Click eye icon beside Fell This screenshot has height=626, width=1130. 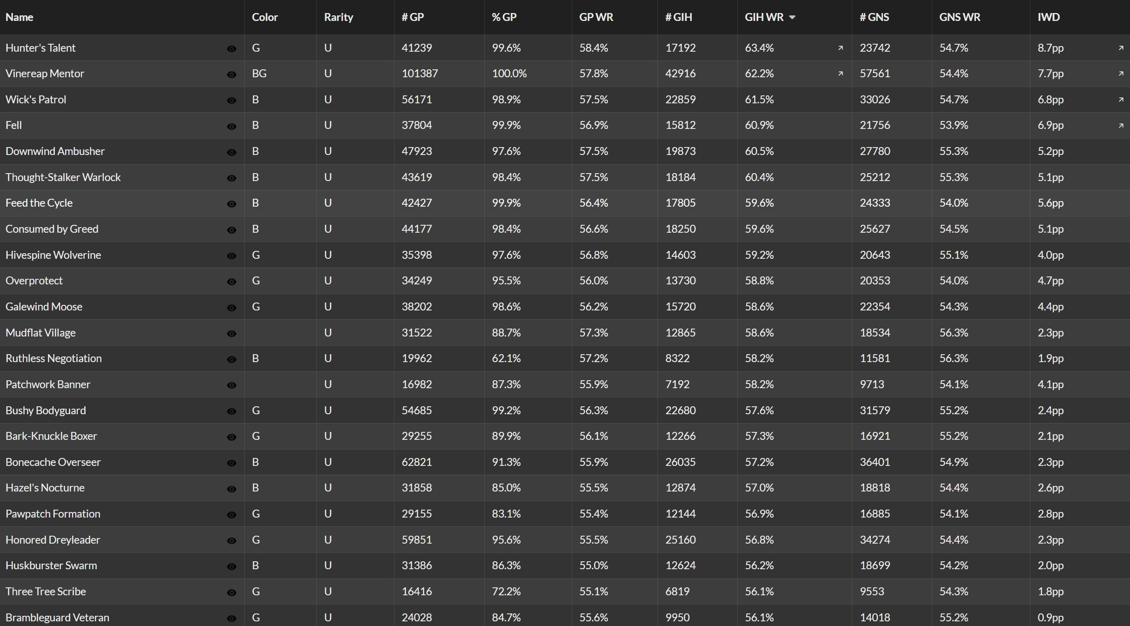click(231, 127)
